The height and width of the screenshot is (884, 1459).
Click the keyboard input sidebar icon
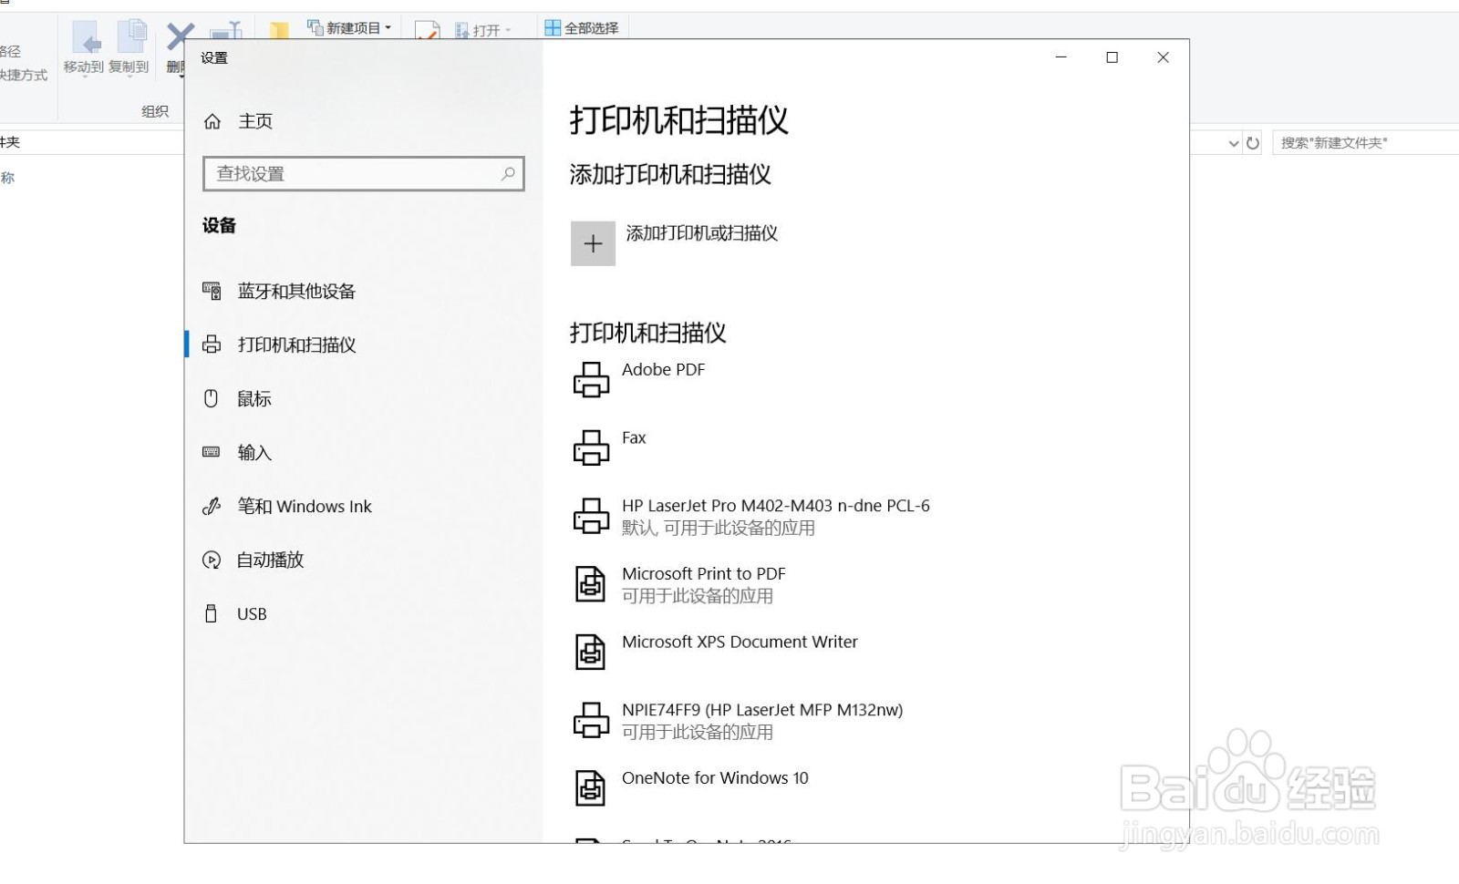pos(212,452)
